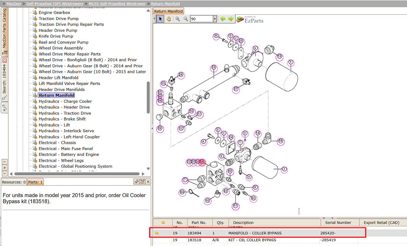Viewport: 407px width, 246px height.
Task: Open a new search with the magnifier-plus icon
Action: pos(5,108)
